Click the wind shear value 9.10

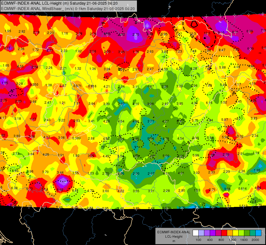click(221, 32)
